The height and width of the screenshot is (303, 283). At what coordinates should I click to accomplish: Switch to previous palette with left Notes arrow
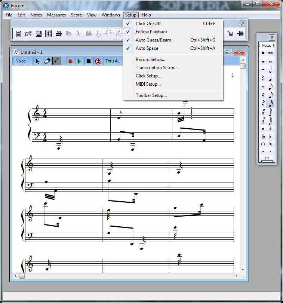[x=259, y=45]
